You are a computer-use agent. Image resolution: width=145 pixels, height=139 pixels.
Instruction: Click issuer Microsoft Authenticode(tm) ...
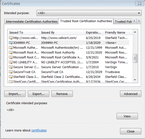click(62, 48)
